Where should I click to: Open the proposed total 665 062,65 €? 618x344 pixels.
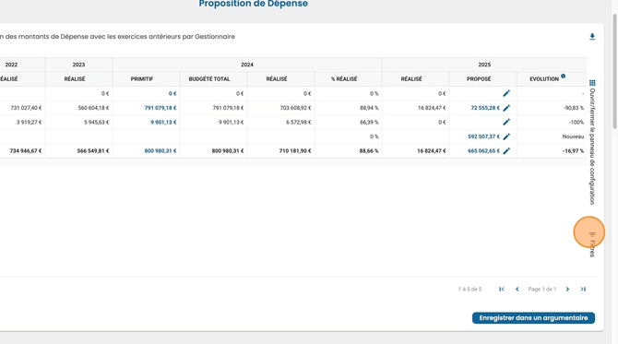483,151
